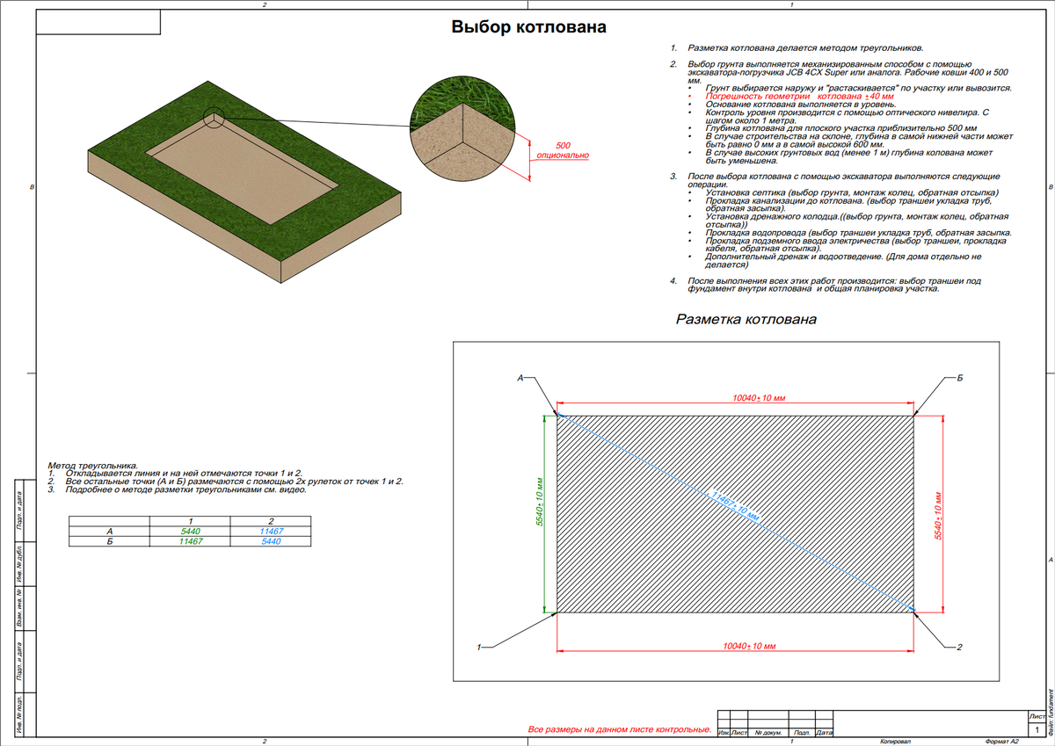This screenshot has width=1055, height=746.
Task: Click the table row label "А"
Action: coord(110,532)
